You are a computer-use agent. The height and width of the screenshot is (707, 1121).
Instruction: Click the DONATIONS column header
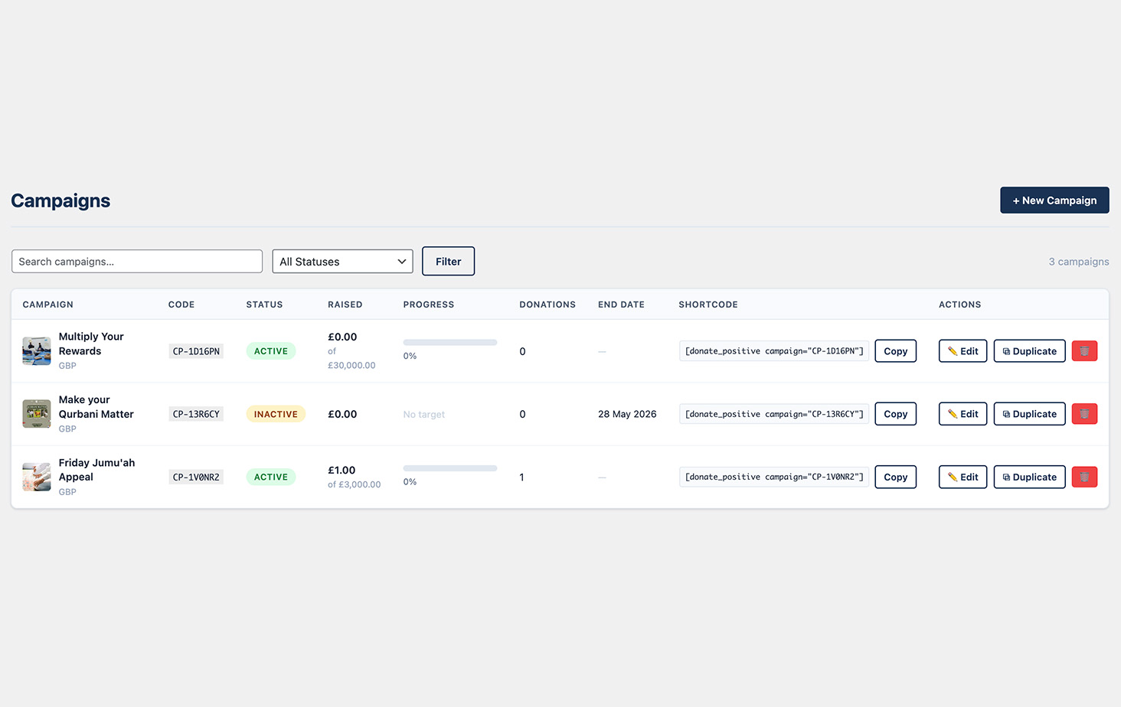pyautogui.click(x=547, y=305)
